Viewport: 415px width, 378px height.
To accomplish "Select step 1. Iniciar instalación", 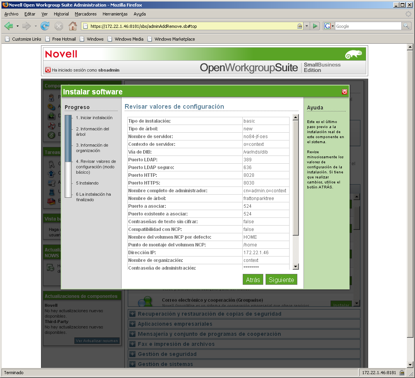I will pyautogui.click(x=94, y=118).
